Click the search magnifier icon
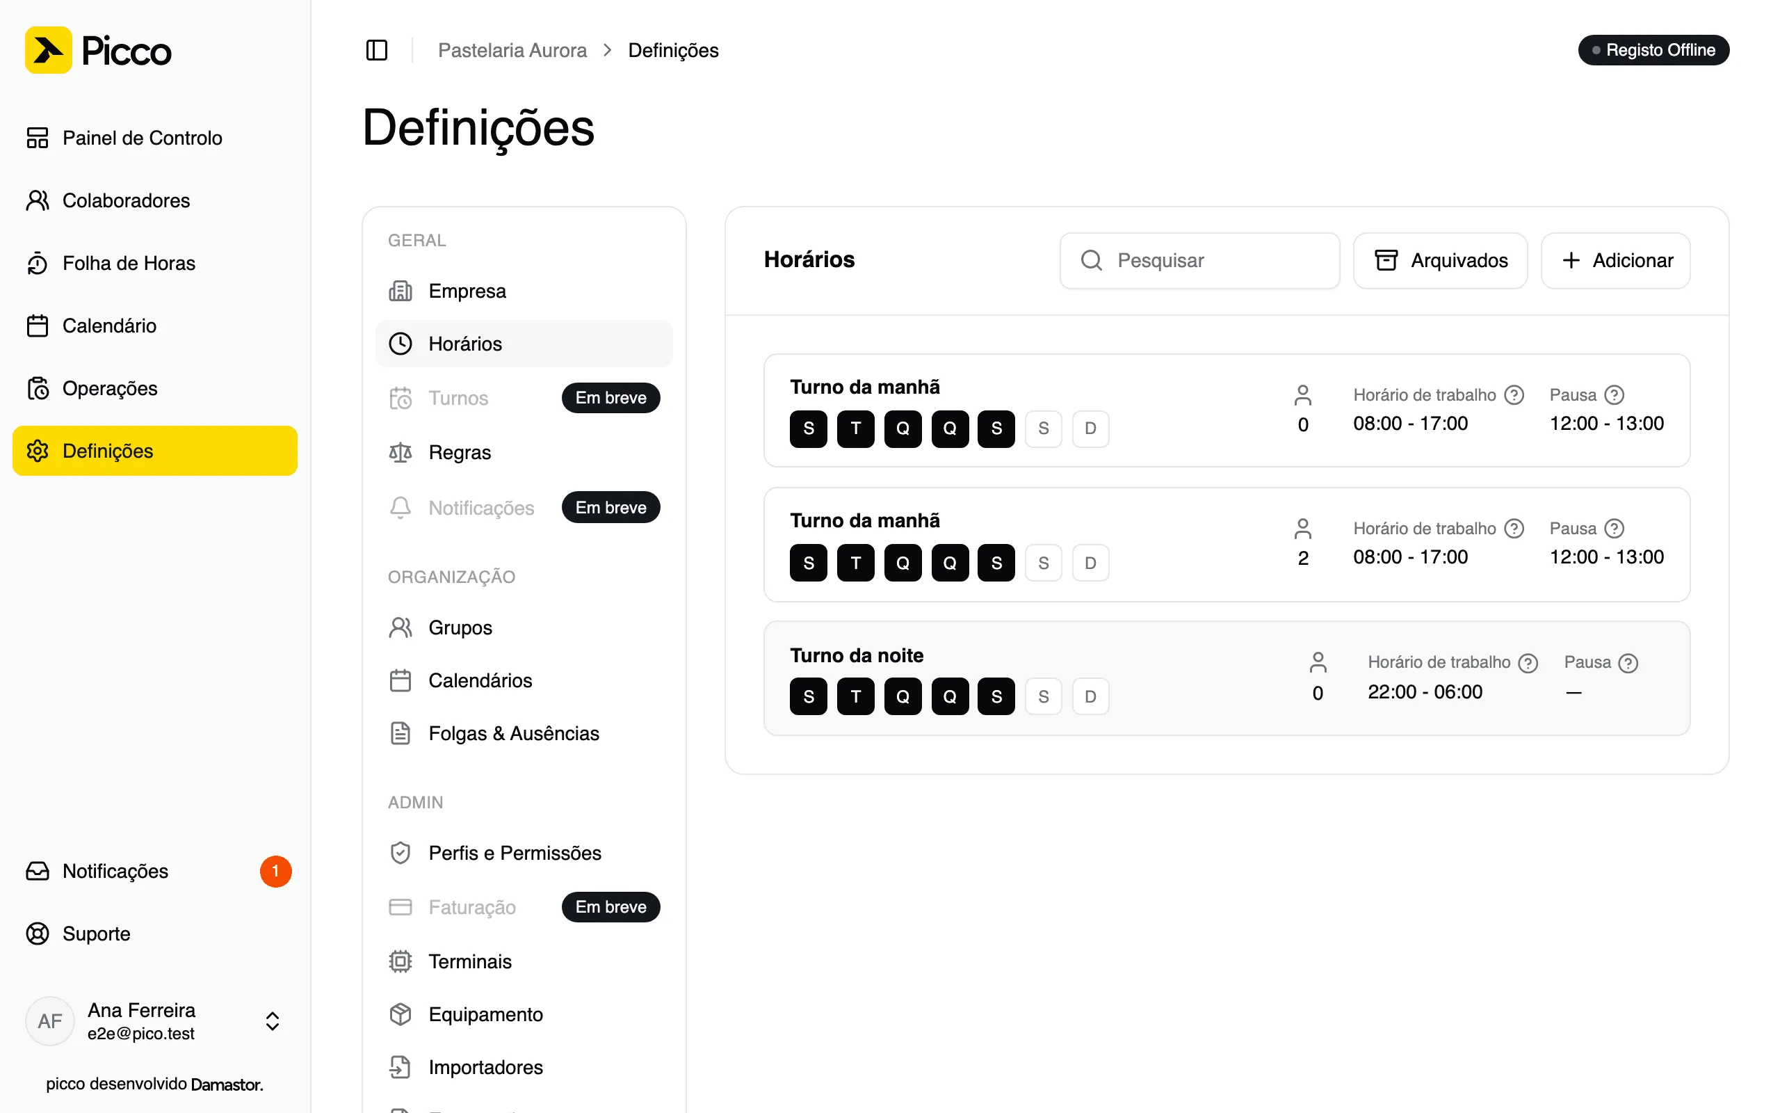This screenshot has width=1780, height=1113. pos(1091,261)
